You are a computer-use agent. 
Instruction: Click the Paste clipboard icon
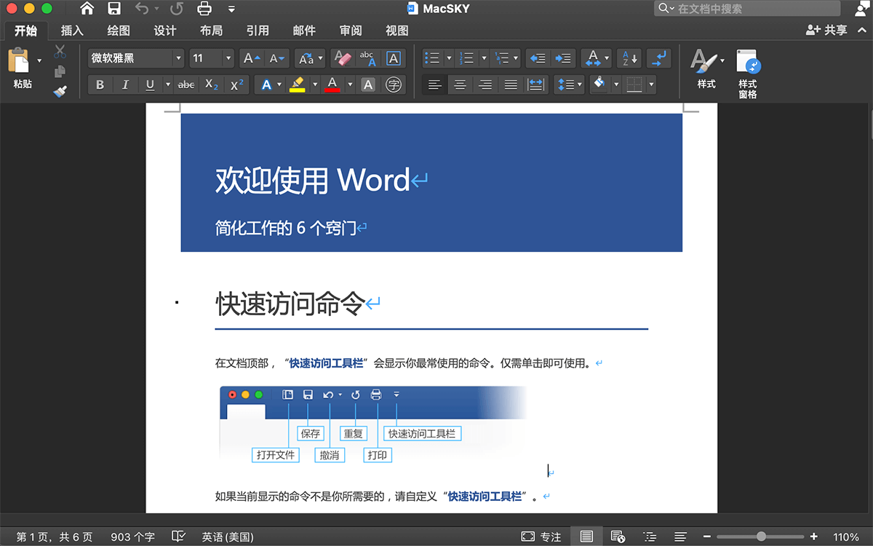(20, 60)
